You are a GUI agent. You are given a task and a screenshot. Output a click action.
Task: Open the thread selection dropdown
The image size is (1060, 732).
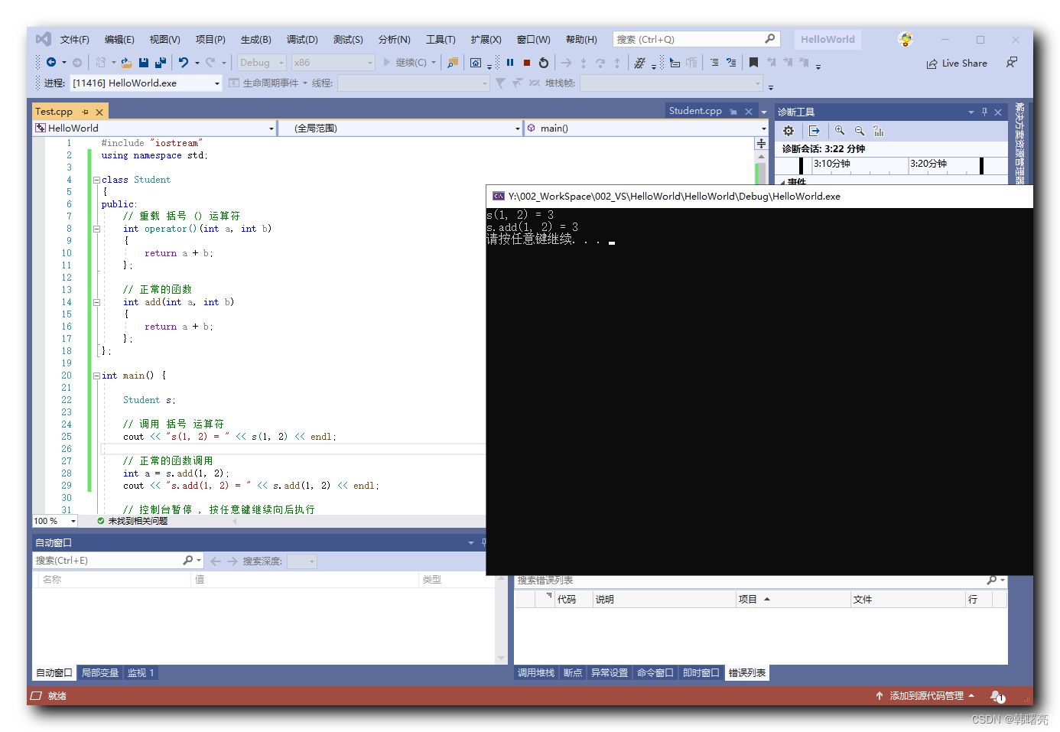[414, 83]
